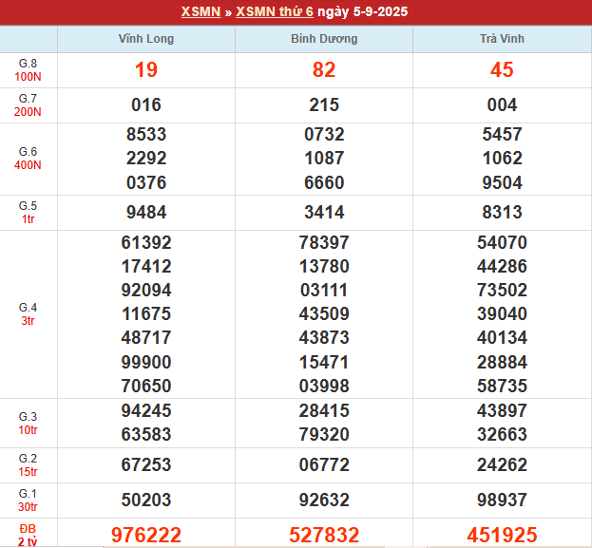Open the XSMN thứ 6 link
This screenshot has height=548, width=592.
(x=275, y=11)
